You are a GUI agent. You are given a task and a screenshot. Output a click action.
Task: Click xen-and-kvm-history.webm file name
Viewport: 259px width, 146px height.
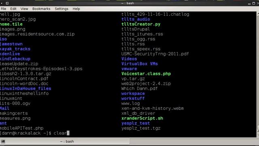click(x=153, y=108)
